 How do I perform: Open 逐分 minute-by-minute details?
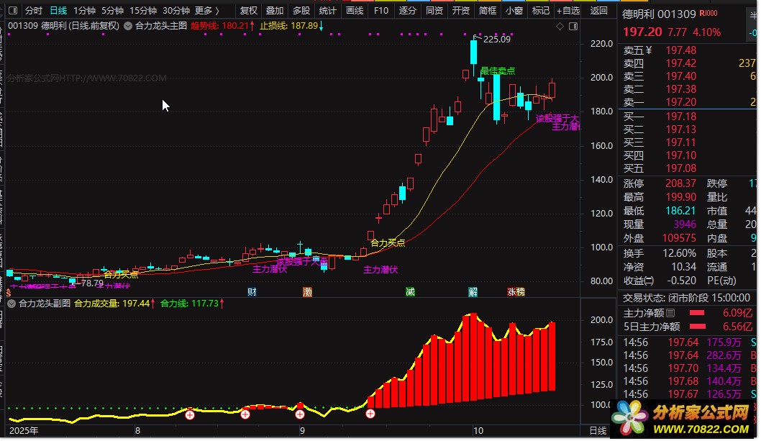(x=407, y=10)
